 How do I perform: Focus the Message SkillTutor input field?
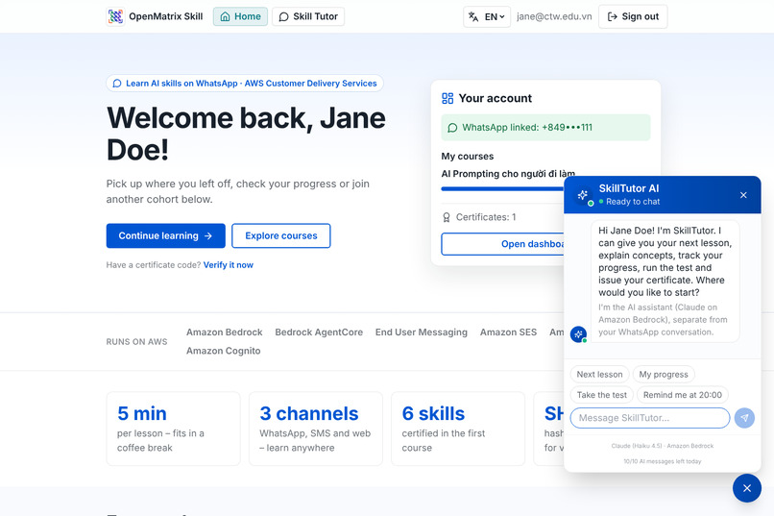(649, 418)
